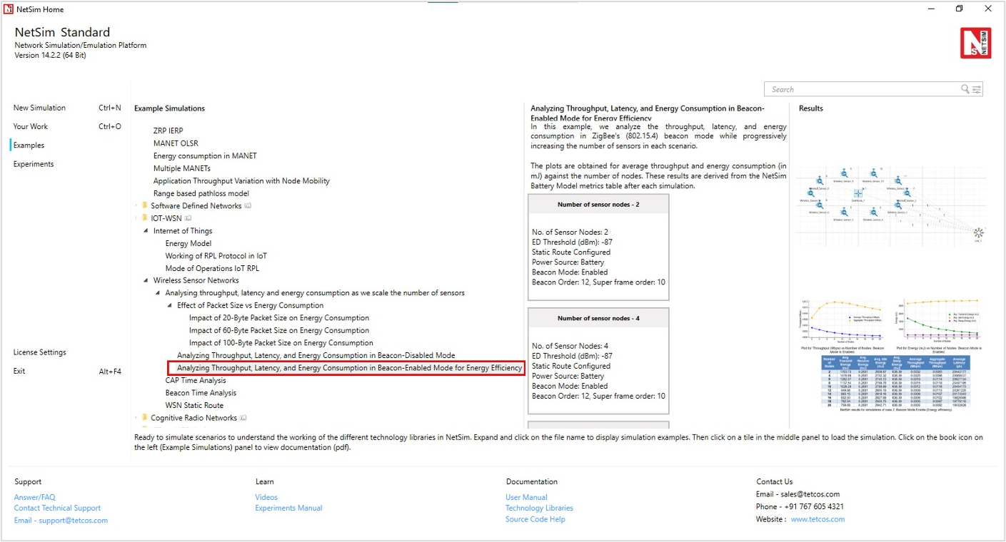Click the Software Defined Networks folder icon
The image size is (1006, 542).
point(145,206)
